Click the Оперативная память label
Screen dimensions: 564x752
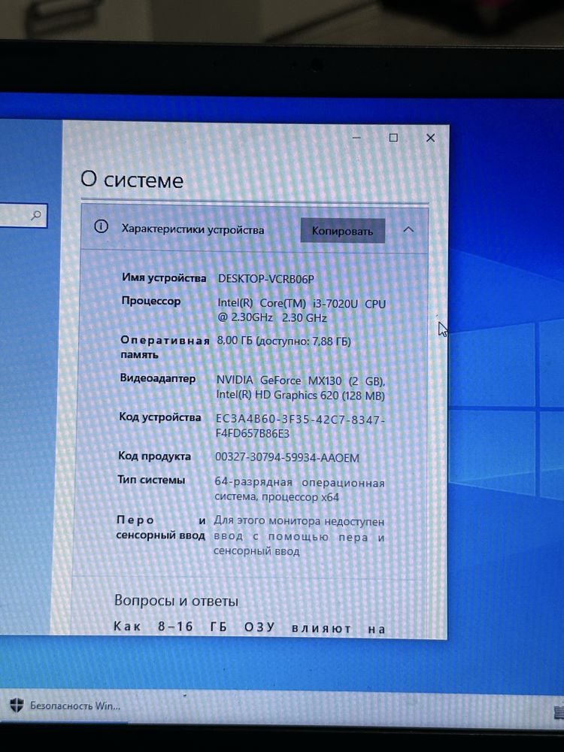click(x=165, y=347)
